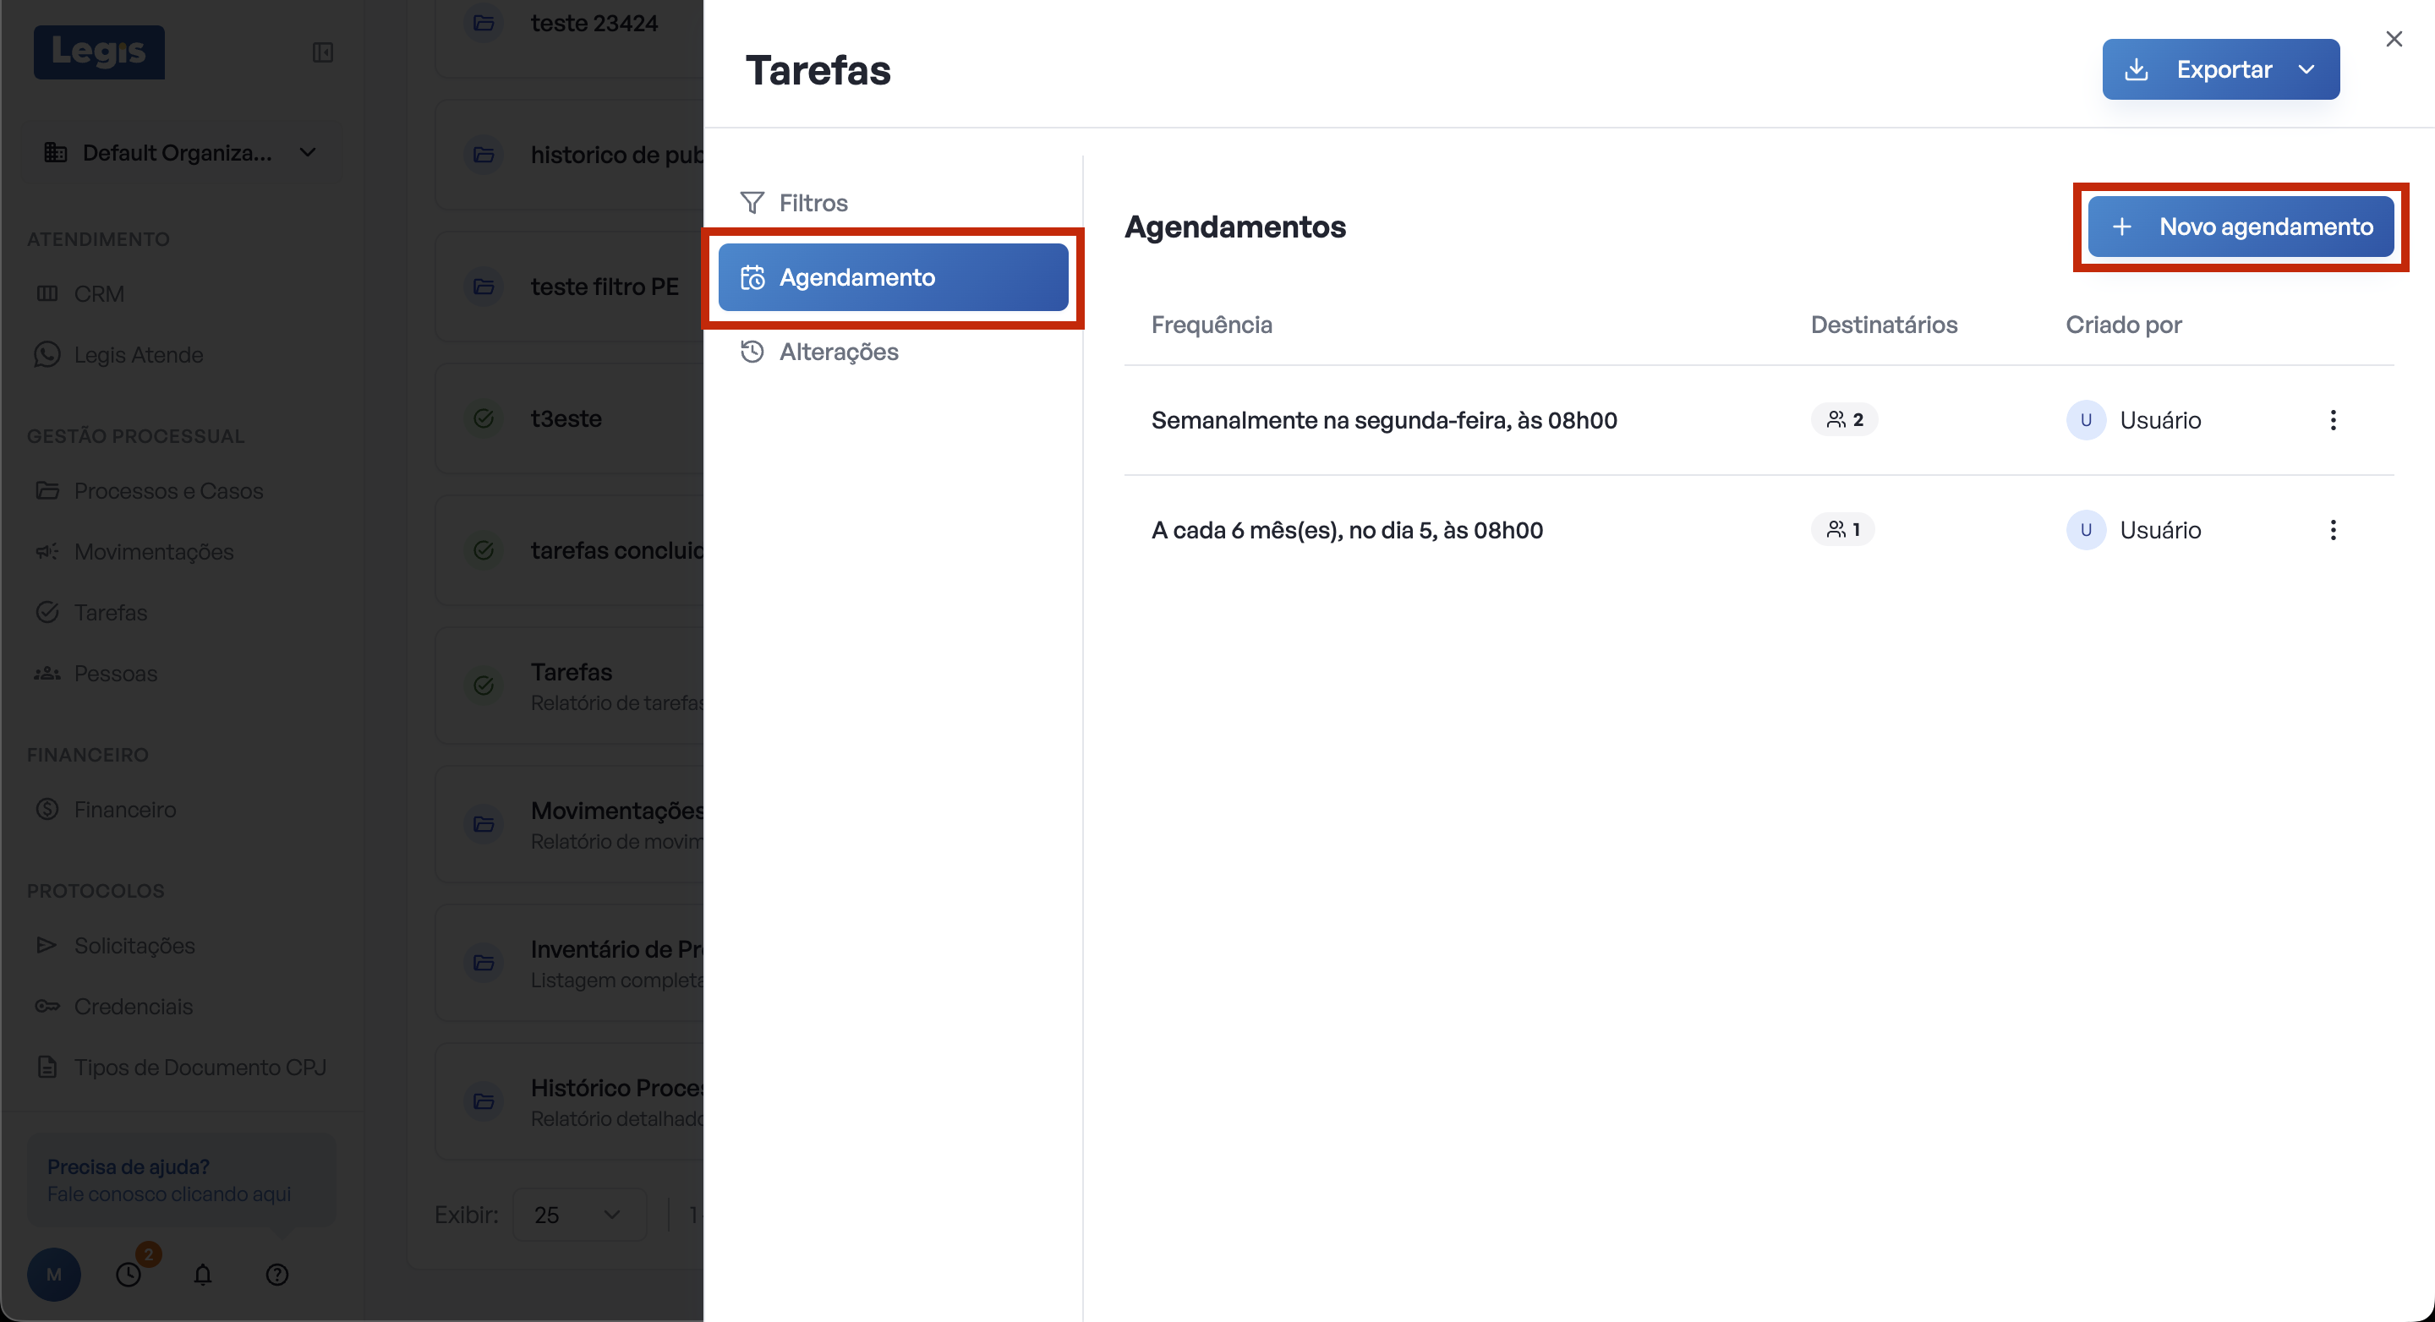Switch to the Filtros tab
The width and height of the screenshot is (2435, 1322).
(812, 203)
